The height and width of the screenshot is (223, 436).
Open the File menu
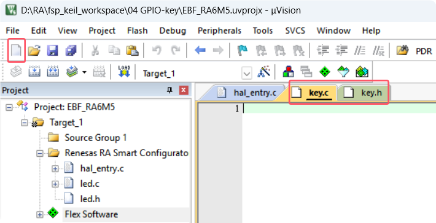click(x=12, y=31)
